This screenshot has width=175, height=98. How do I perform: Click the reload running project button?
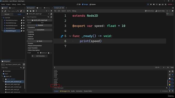(148, 4)
